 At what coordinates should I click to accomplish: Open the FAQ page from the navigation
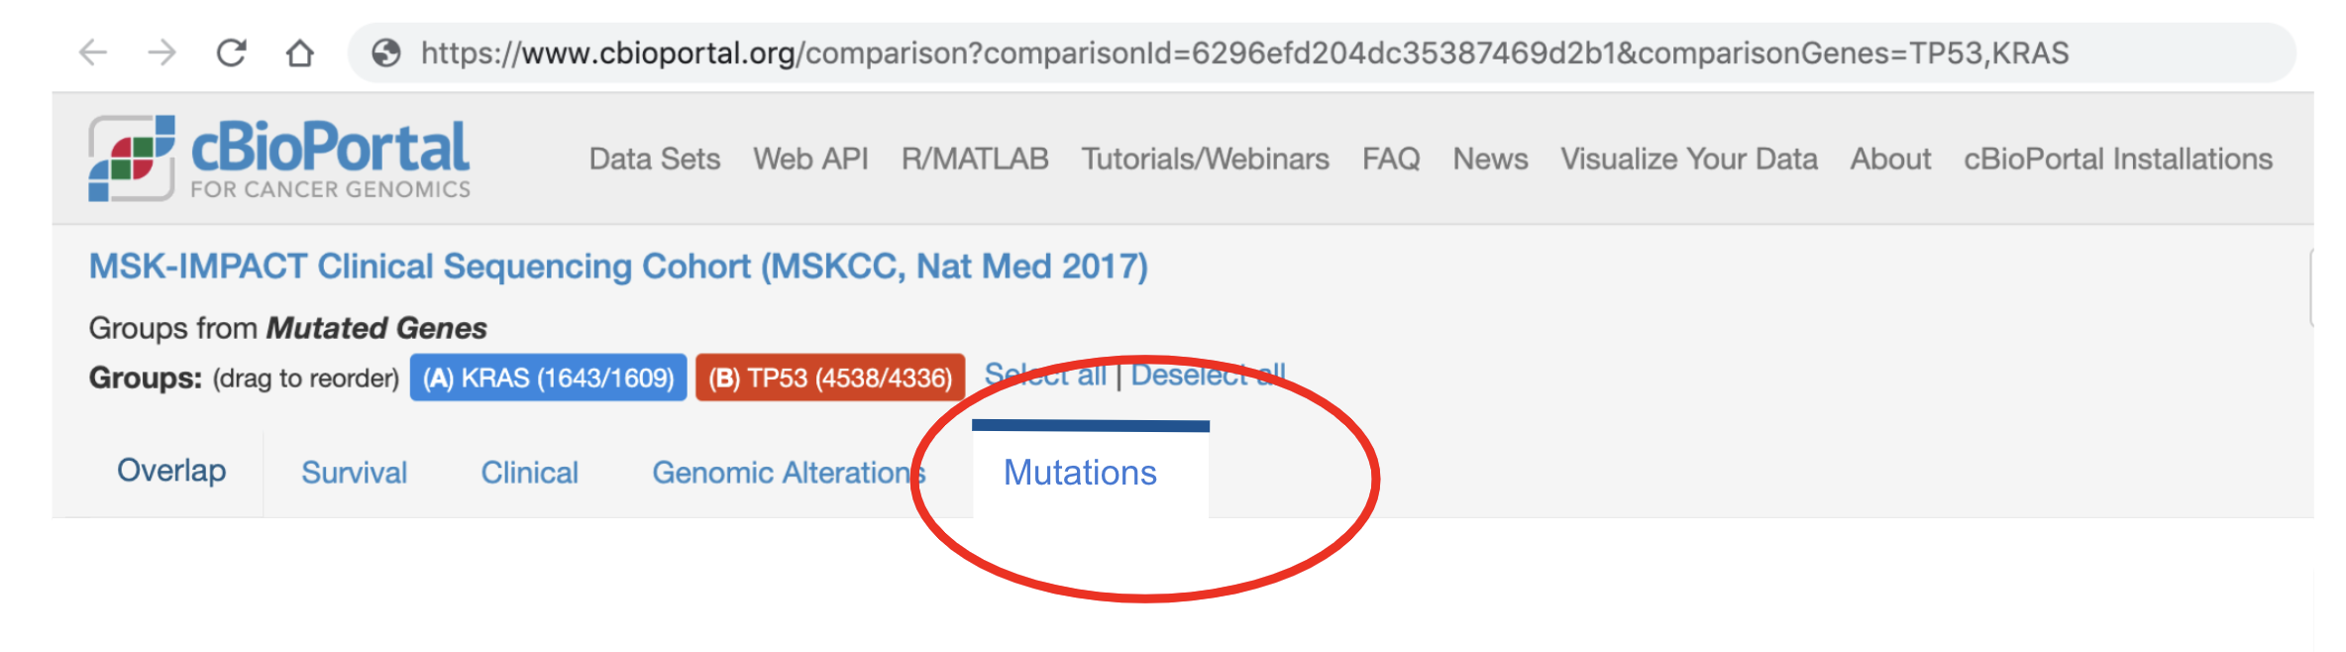(1391, 159)
